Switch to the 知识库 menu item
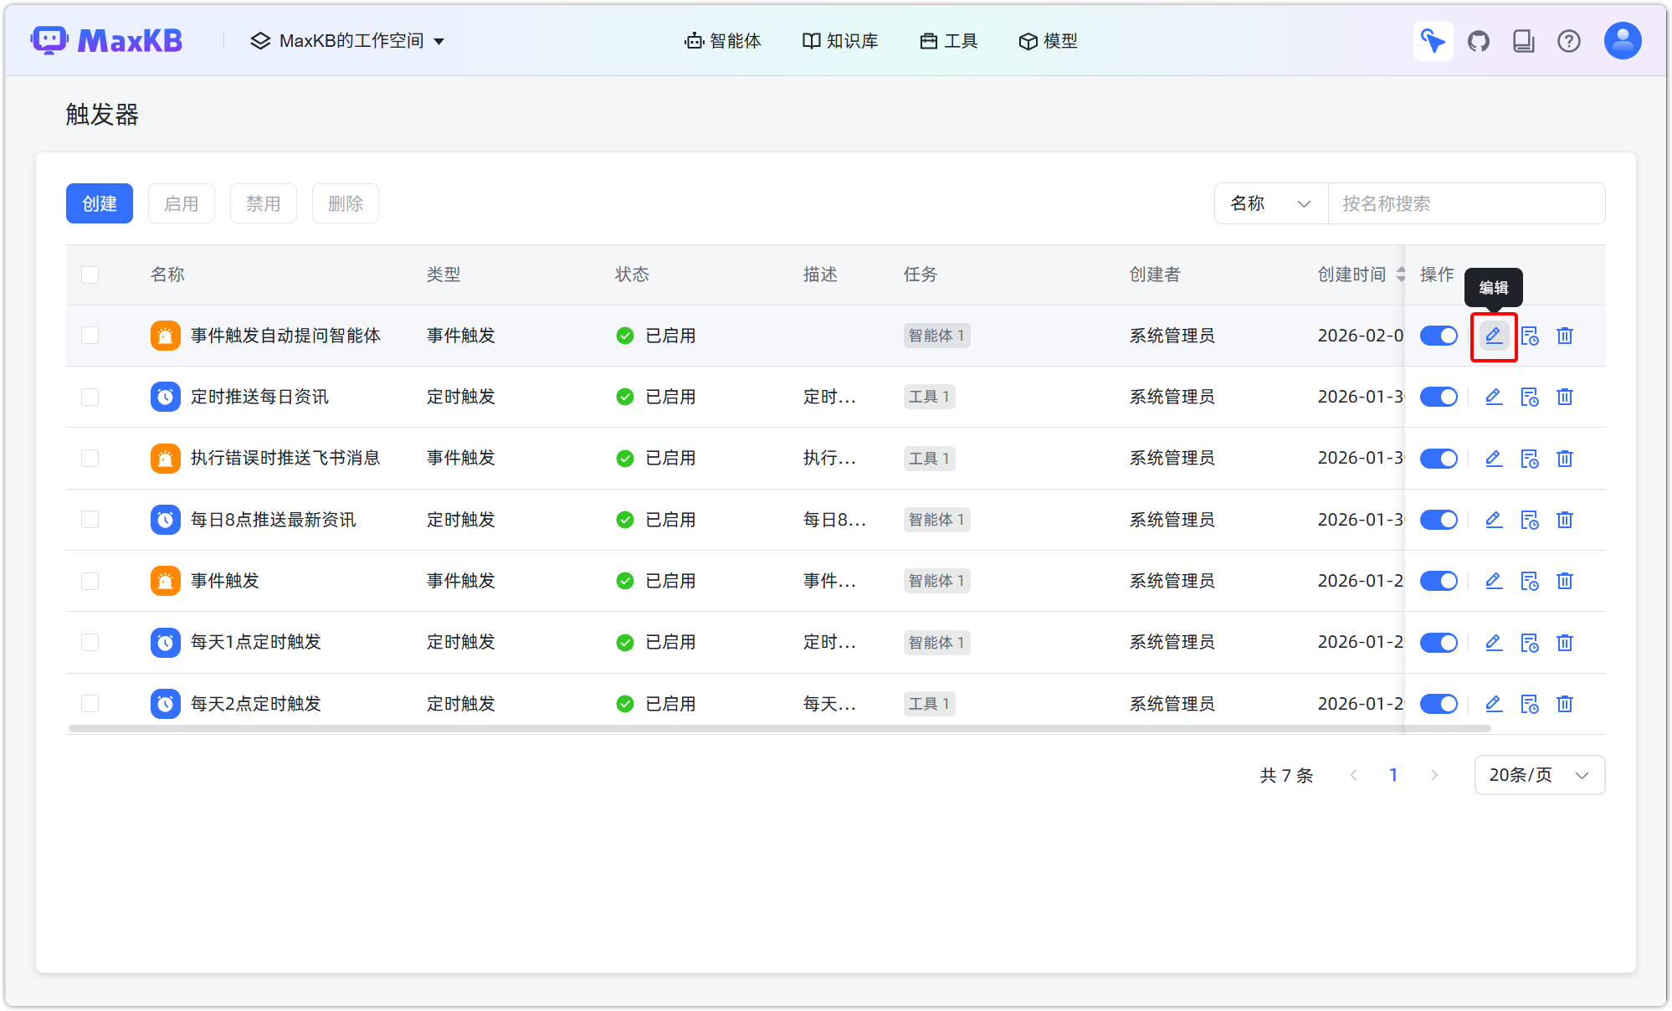 tap(840, 40)
